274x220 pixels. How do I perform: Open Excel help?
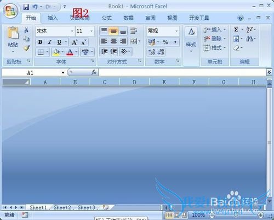pos(241,18)
